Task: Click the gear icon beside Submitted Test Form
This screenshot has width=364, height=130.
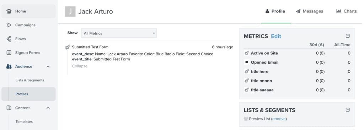Action: (68, 47)
